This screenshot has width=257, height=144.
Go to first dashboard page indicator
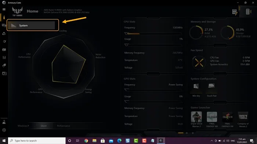181,133
